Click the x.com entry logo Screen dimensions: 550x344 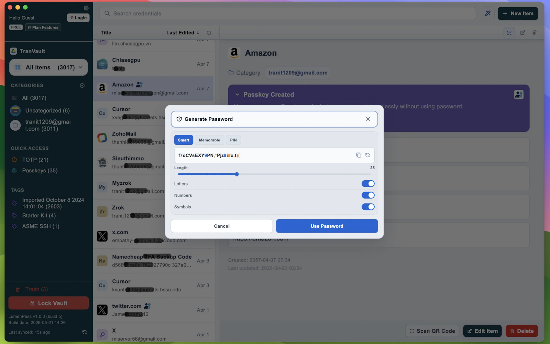point(102,236)
